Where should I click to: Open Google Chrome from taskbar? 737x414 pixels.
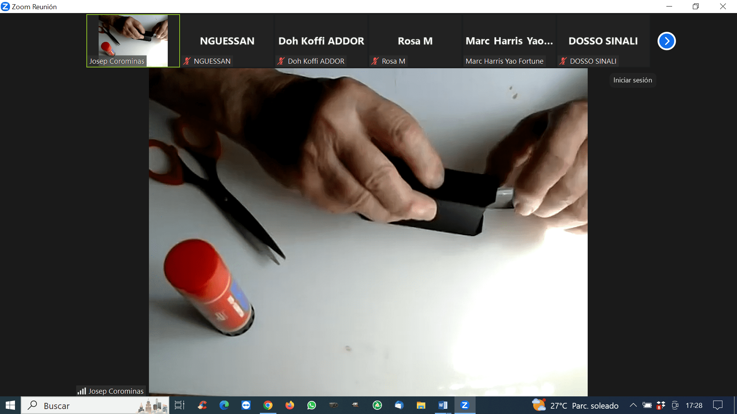[x=268, y=405]
